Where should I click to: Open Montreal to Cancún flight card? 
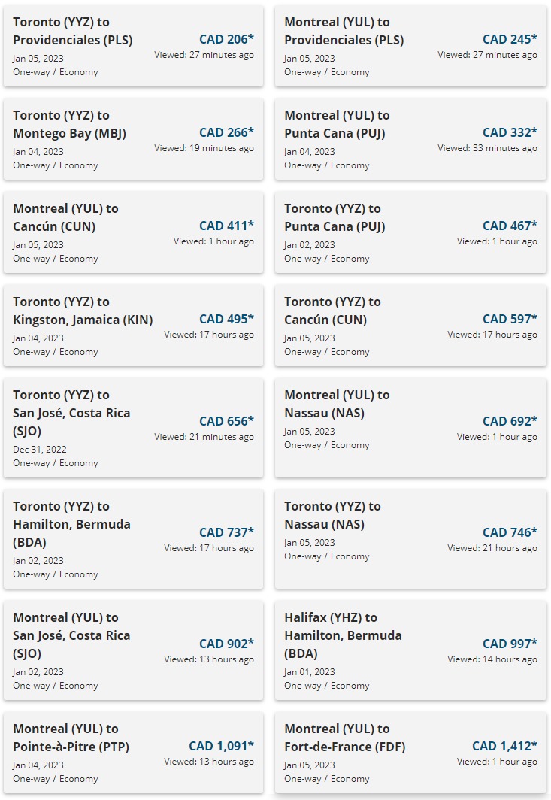pos(133,232)
